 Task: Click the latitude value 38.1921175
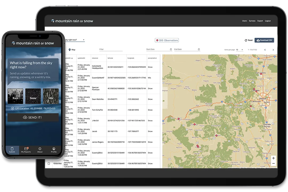pyautogui.click(x=113, y=131)
